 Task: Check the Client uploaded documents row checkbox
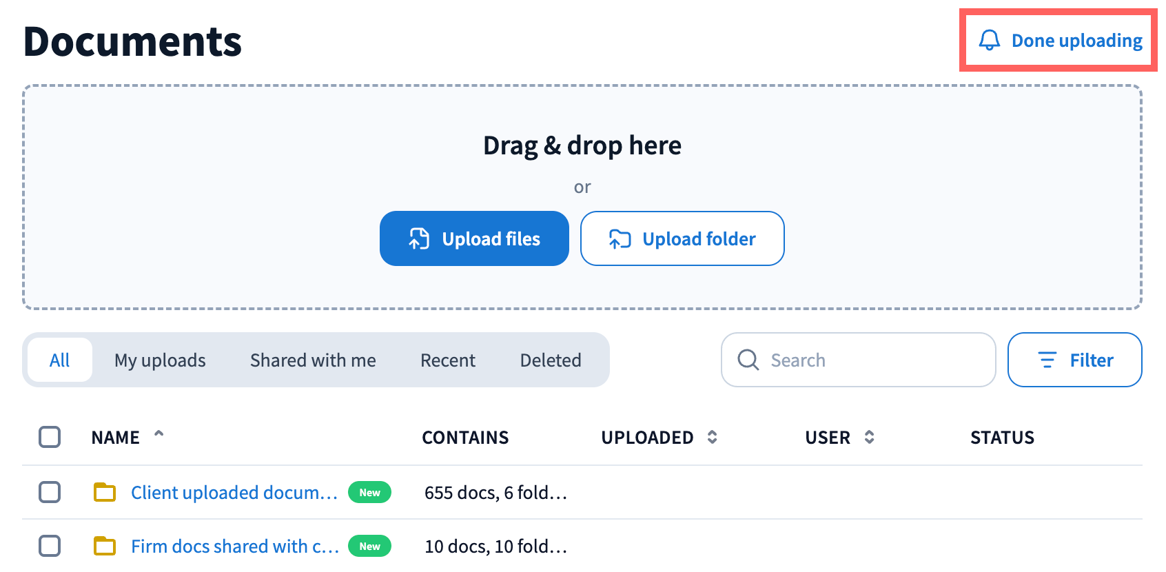coord(50,492)
